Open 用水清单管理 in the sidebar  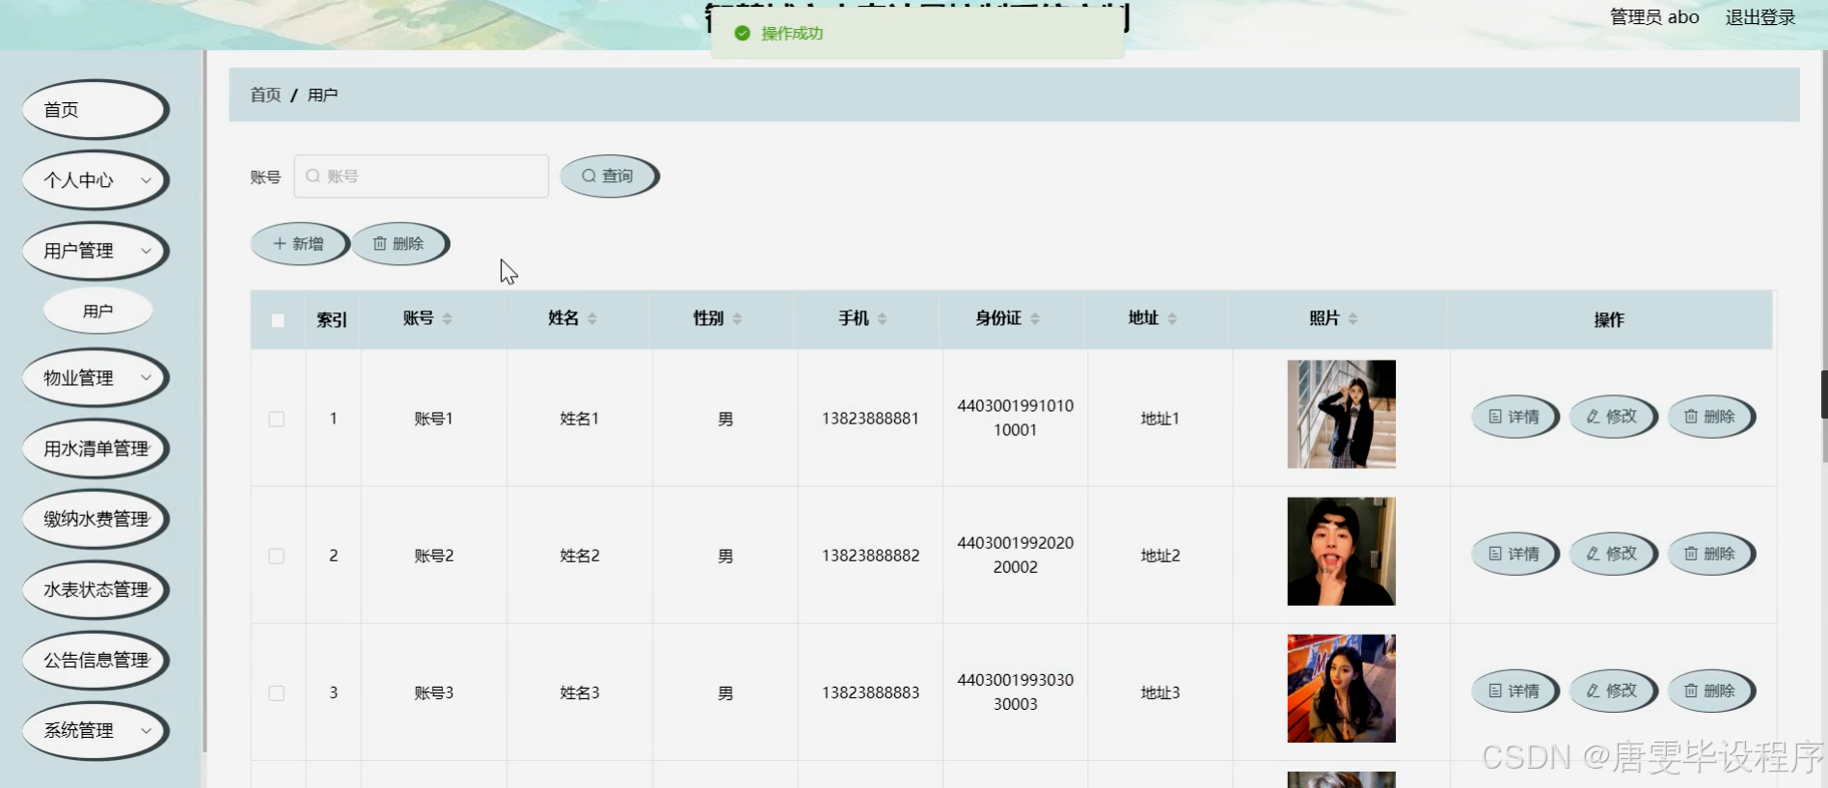95,448
